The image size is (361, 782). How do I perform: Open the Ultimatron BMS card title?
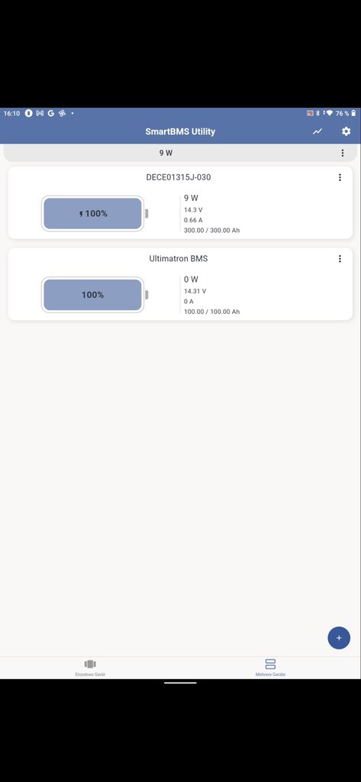tap(179, 259)
